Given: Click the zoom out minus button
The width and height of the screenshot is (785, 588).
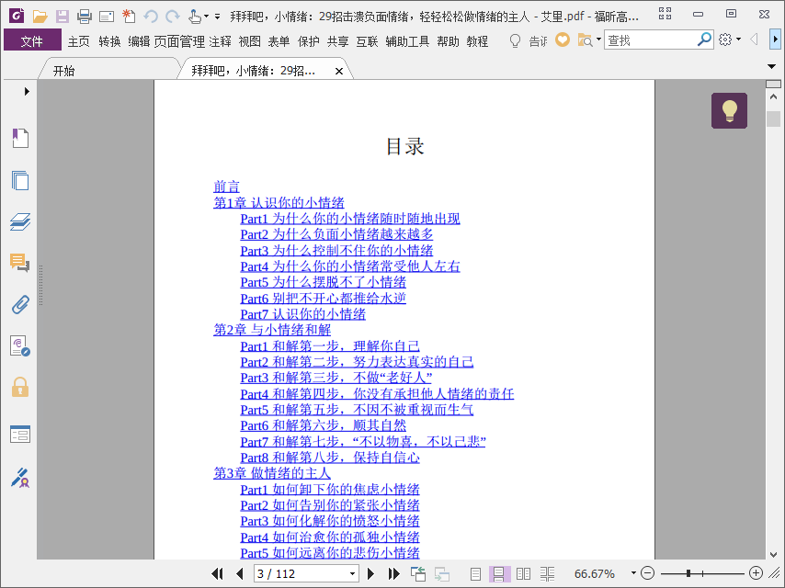Looking at the screenshot, I should 647,573.
